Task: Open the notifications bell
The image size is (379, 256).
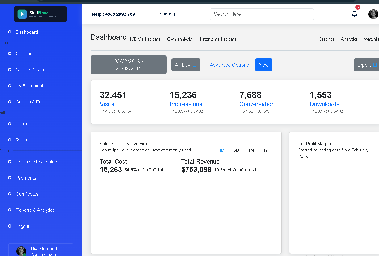Action: pos(355,14)
